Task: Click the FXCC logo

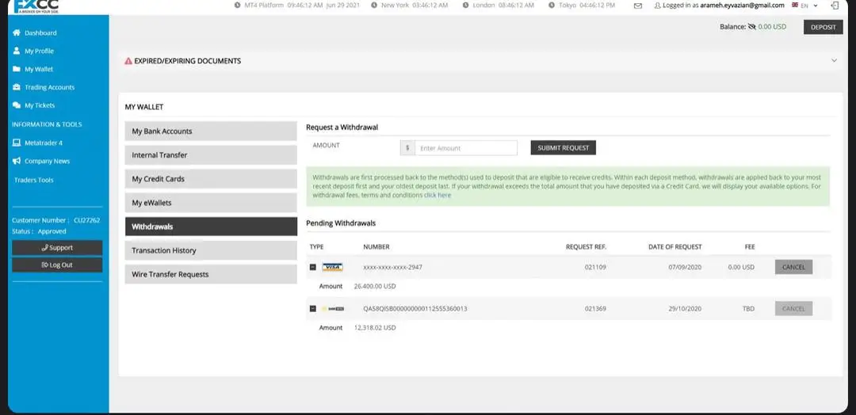Action: pyautogui.click(x=36, y=6)
